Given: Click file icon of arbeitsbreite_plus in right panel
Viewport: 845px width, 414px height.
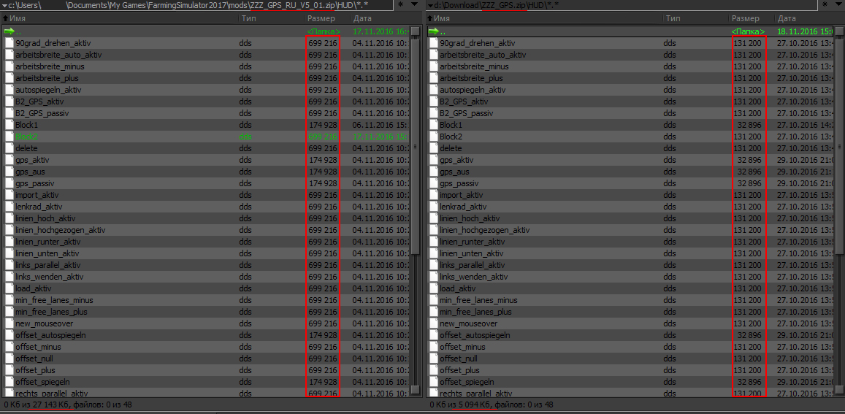Looking at the screenshot, I should click(433, 78).
